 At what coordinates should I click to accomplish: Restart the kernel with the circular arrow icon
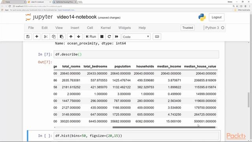pyautogui.click(x=109, y=37)
